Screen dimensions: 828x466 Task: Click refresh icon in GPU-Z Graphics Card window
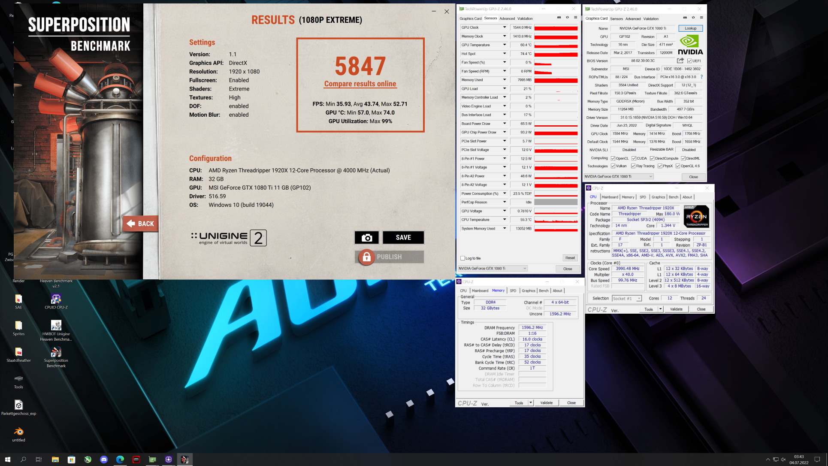693,18
